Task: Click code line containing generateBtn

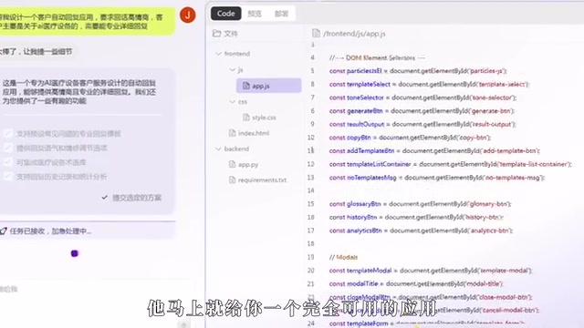Action: [x=422, y=111]
